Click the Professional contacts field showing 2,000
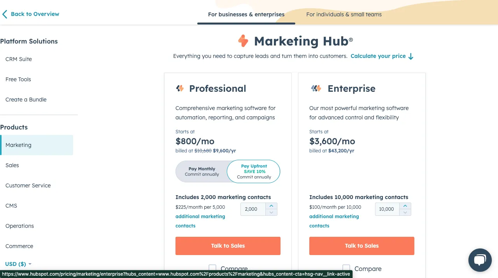The image size is (498, 278). [x=253, y=209]
